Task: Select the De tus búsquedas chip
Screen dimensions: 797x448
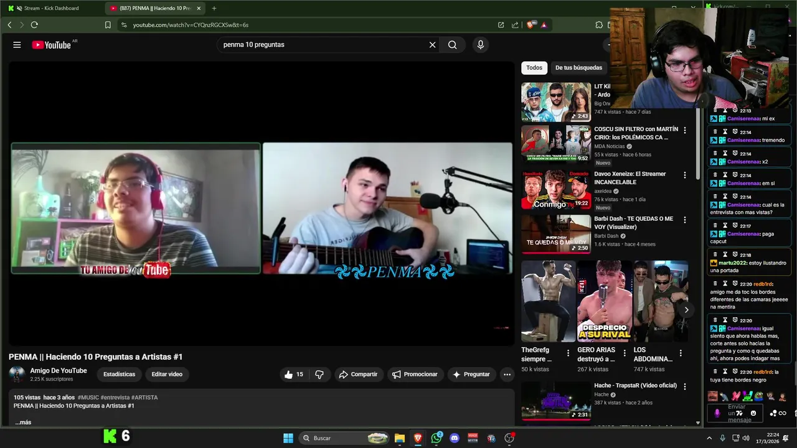Action: pos(578,68)
